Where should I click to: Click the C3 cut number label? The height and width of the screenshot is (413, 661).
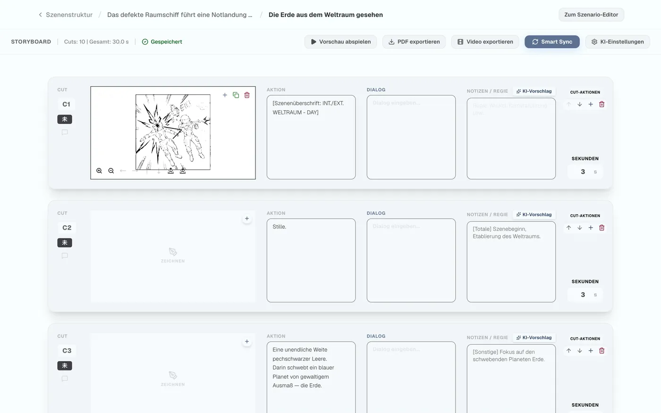(67, 351)
